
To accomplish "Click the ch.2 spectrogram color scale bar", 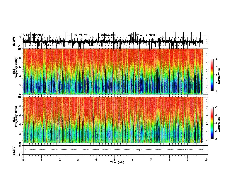I will pyautogui.click(x=212, y=123).
